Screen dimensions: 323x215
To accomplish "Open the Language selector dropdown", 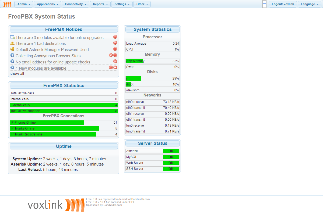I will click(x=310, y=4).
